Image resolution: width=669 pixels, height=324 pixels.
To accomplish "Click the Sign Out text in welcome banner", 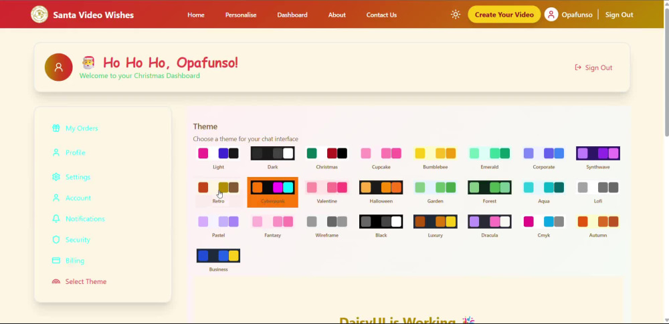I will tap(599, 67).
